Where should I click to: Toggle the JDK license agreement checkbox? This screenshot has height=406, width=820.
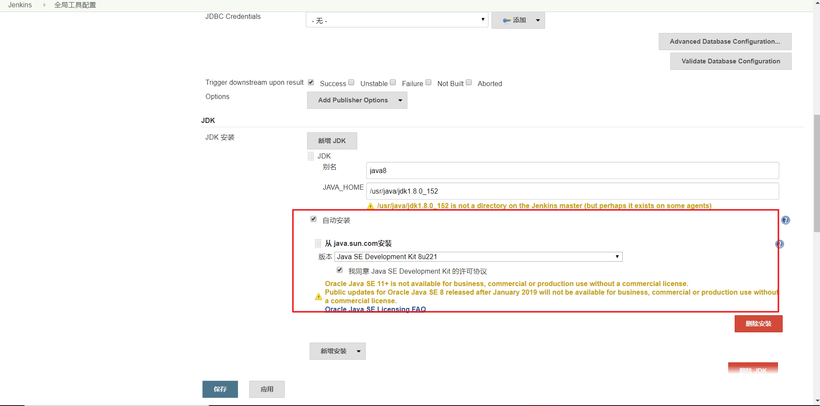(340, 270)
